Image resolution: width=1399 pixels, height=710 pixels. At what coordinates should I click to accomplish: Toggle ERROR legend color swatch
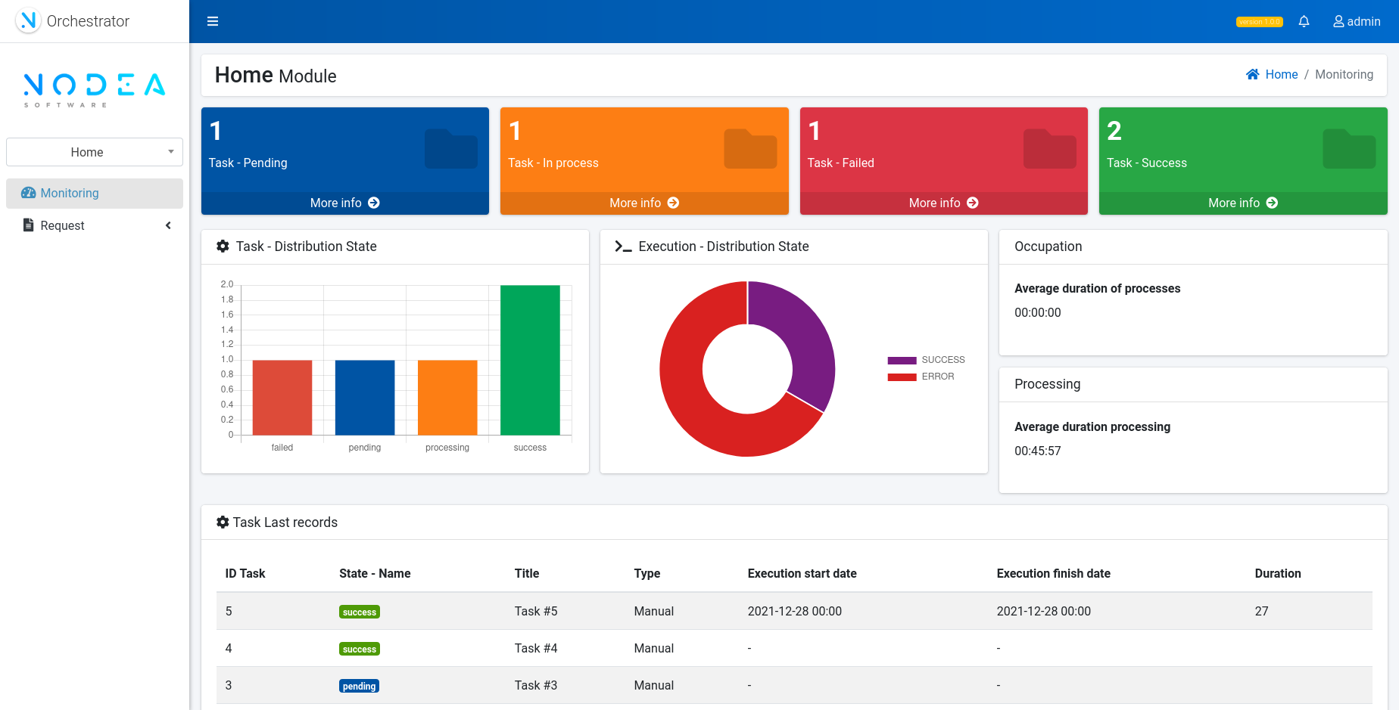(x=902, y=377)
